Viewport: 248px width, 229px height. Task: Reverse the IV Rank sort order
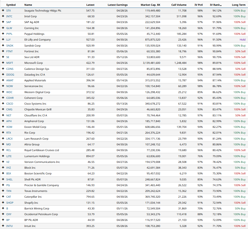click(x=215, y=5)
